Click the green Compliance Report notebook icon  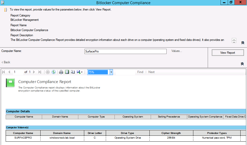tap(10, 83)
